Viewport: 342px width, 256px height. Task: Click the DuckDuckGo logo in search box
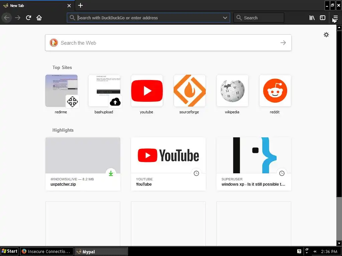[x=54, y=43]
